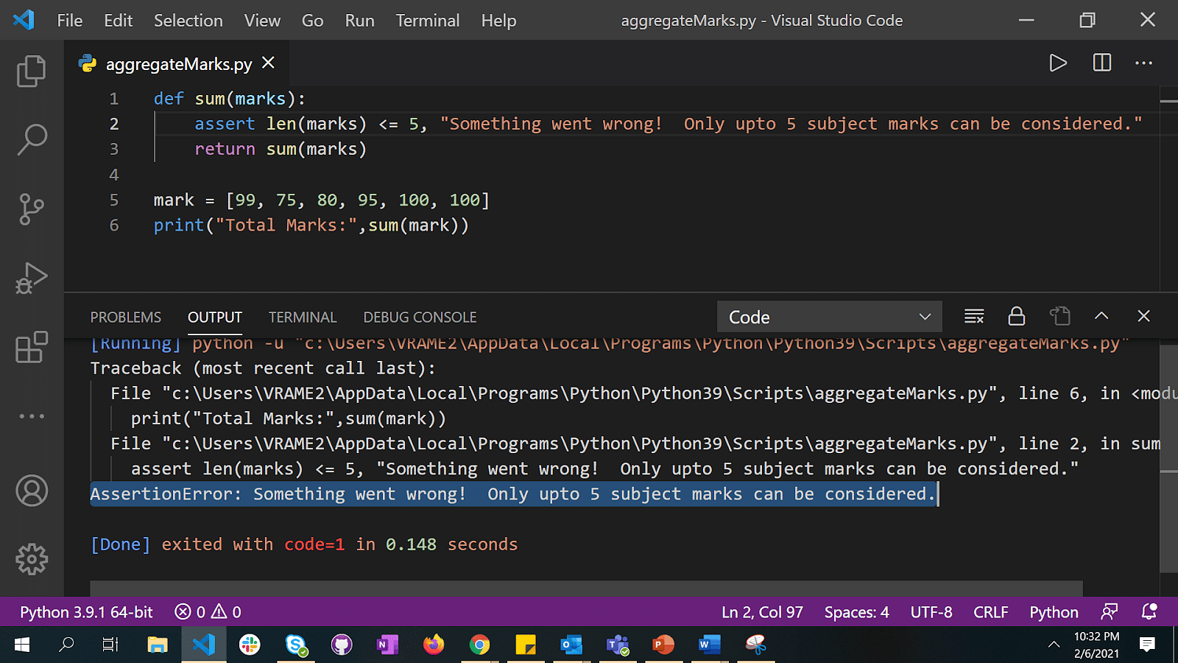
Task: Select language mode Python in status bar
Action: 1054,612
